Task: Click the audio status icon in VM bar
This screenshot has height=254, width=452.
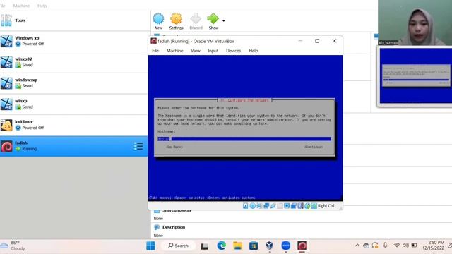Action: point(259,206)
